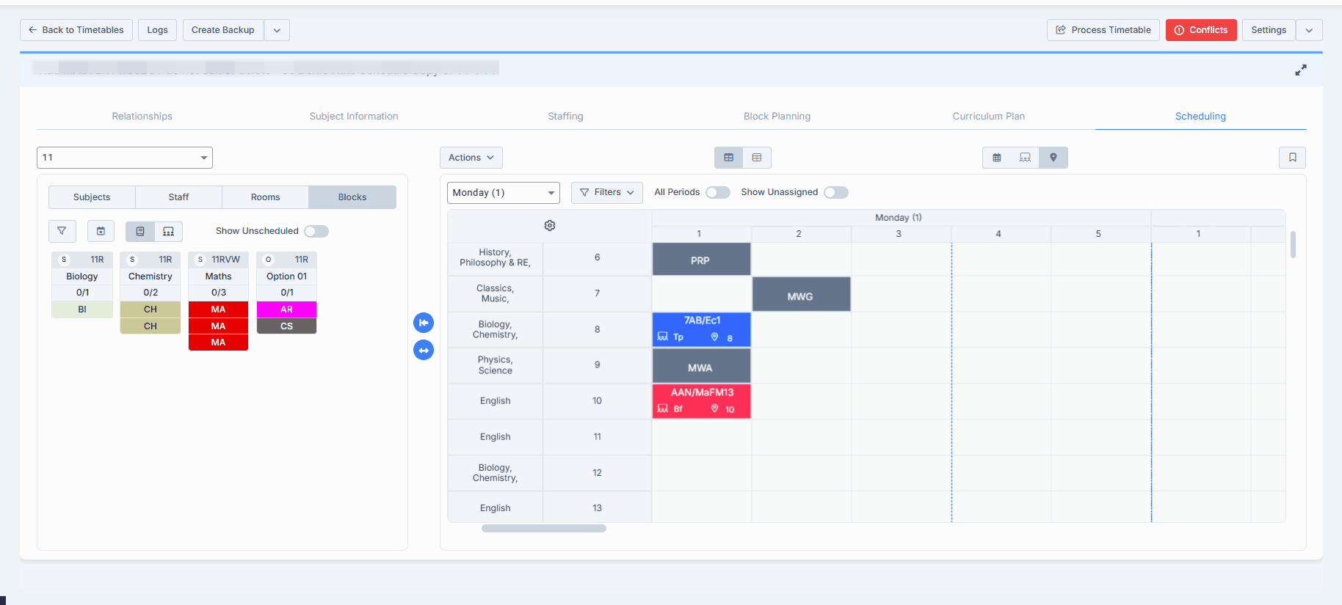Click the calendar star icon in Blocks panel
This screenshot has width=1342, height=605.
[x=101, y=231]
